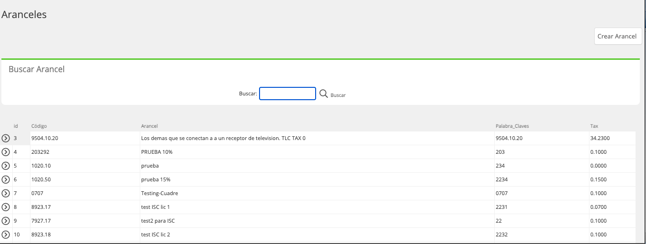Image resolution: width=646 pixels, height=244 pixels.
Task: Open row id 9 arrow icon
Action: [x=6, y=221]
